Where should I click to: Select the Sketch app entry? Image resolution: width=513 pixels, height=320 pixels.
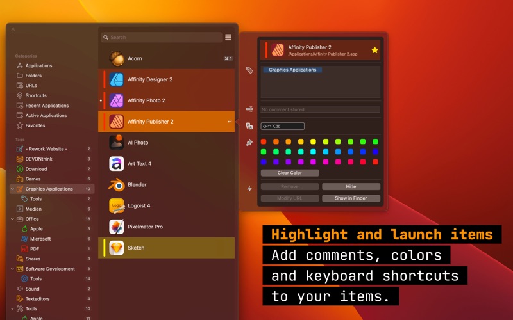coord(167,248)
